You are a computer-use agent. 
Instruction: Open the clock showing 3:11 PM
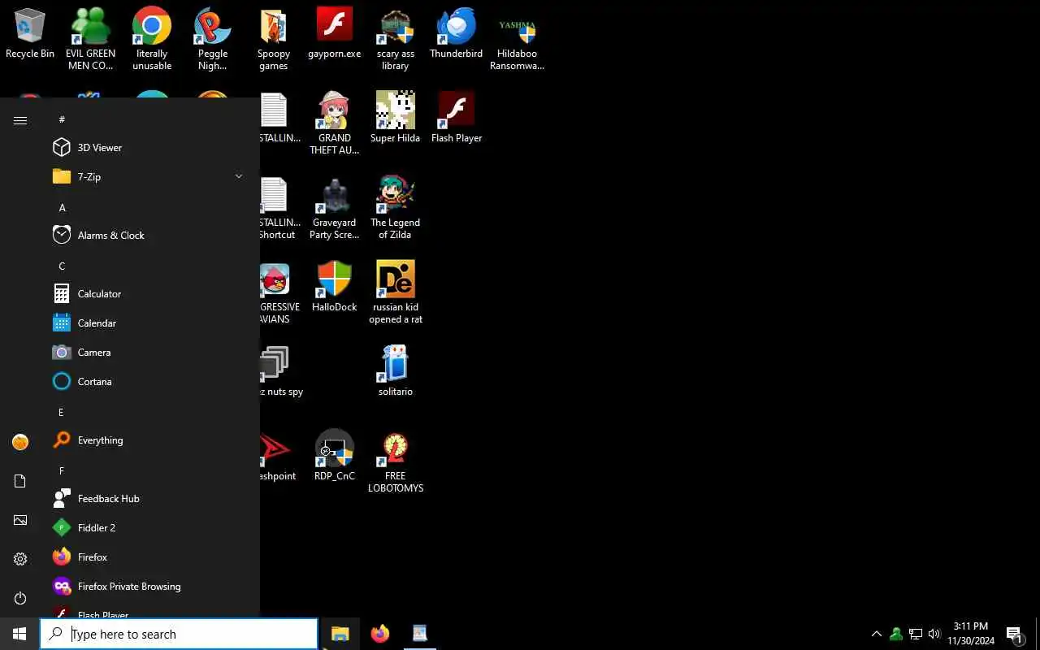click(x=971, y=634)
